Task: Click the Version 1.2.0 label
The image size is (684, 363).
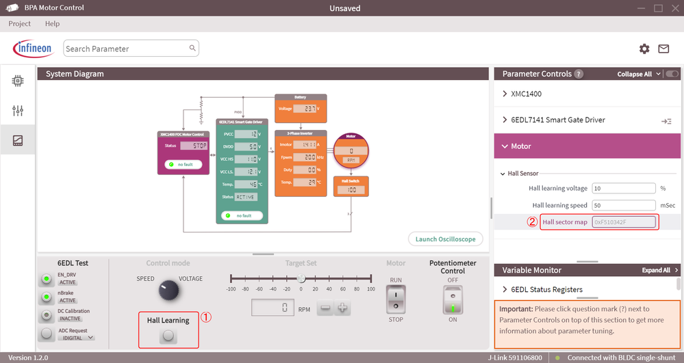Action: coord(28,358)
